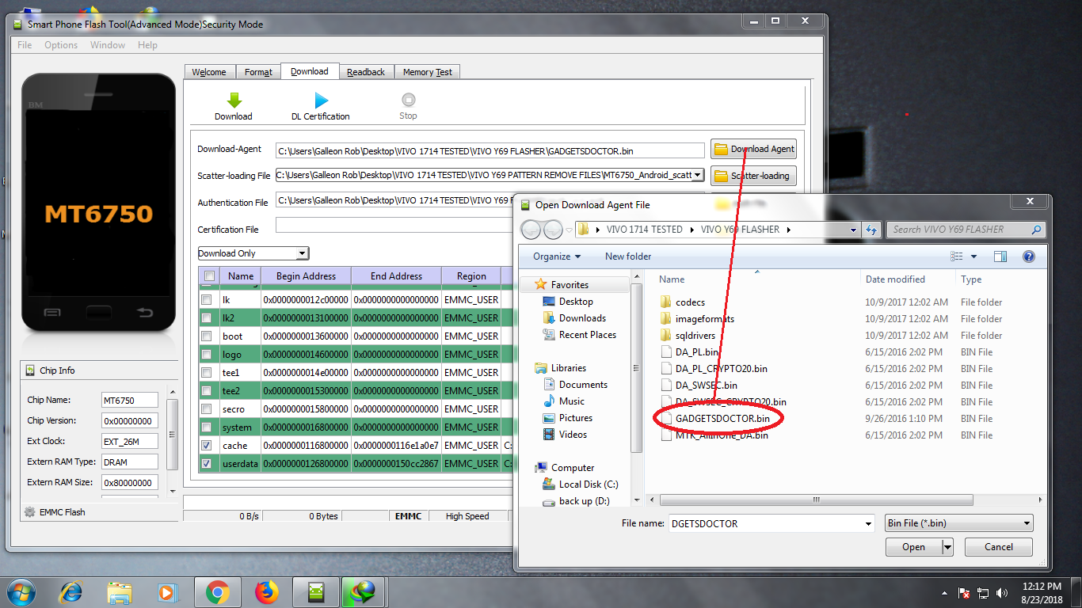The image size is (1082, 608).
Task: Click Cancel in the file dialog
Action: [x=999, y=547]
